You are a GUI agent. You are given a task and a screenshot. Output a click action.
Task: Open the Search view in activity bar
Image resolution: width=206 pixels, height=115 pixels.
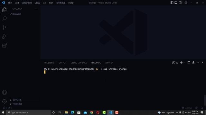pyautogui.click(x=5, y=19)
